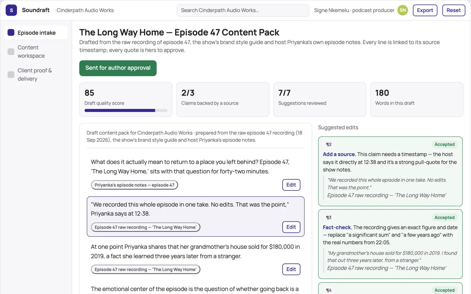This screenshot has height=294, width=471.
Task: Focus the Search Cinderpath Audio Works field
Action: (243, 10)
